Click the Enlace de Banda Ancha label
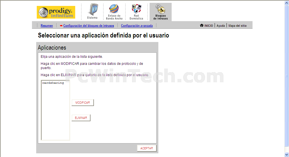 [114, 17]
